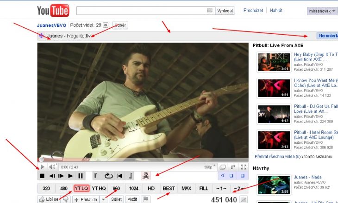This screenshot has height=203, width=338.
Task: Choose the HD size preset
Action: [151, 188]
